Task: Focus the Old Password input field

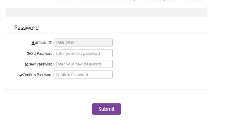Action: coord(83,53)
